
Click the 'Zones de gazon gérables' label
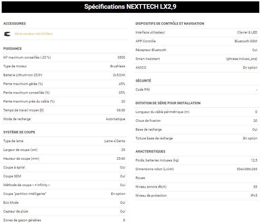tap(22, 220)
